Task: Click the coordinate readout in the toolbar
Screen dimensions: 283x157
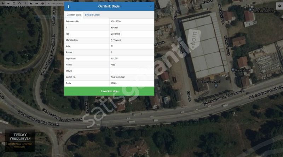Action: (56, 3)
